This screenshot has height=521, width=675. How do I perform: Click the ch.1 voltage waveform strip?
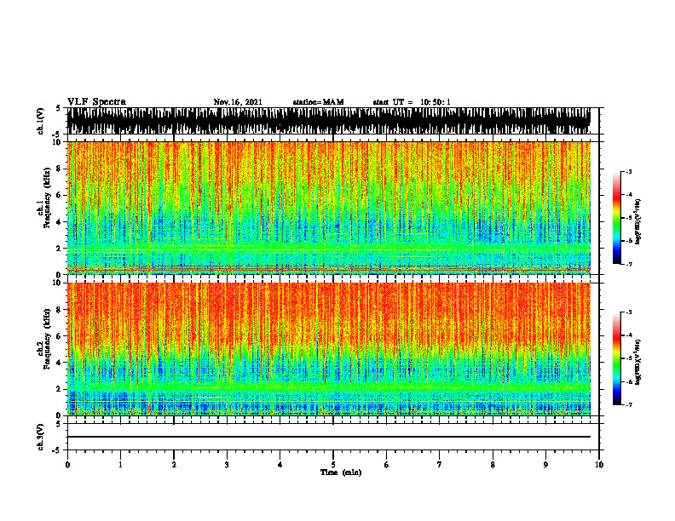click(328, 121)
